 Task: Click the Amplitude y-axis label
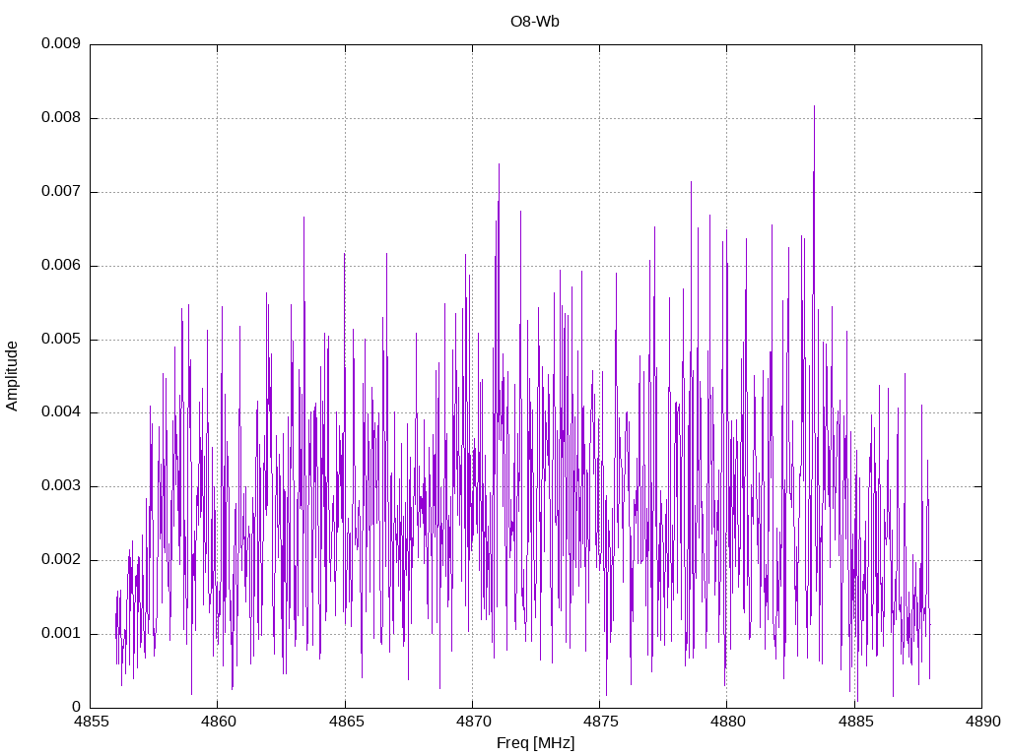12,376
